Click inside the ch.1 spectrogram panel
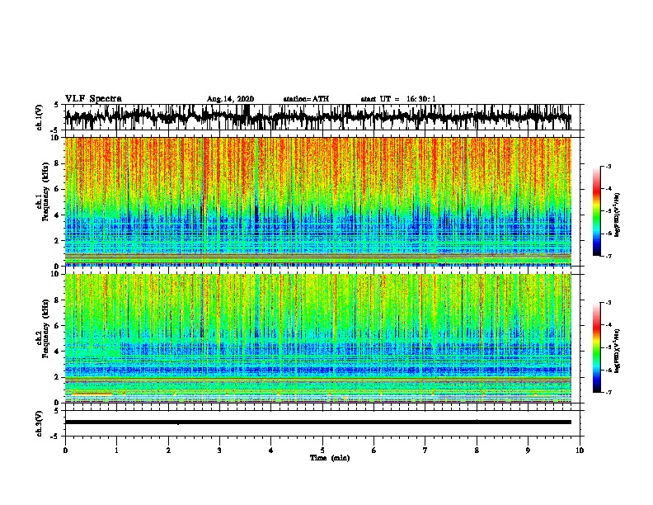The height and width of the screenshot is (505, 653). [x=318, y=201]
